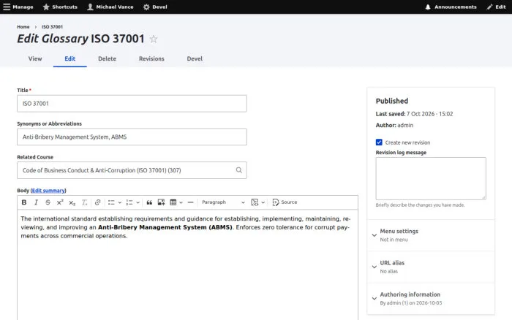The width and height of the screenshot is (512, 320).
Task: Click the Related Course search magnifier icon
Action: (239, 170)
